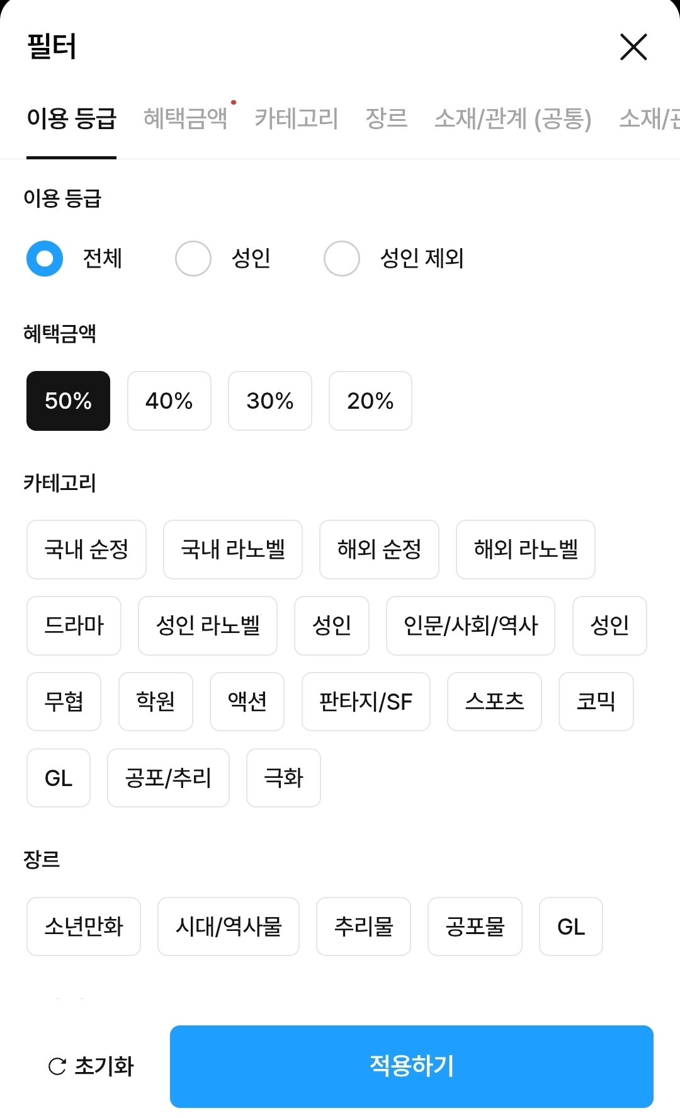Choose the 성인 제외 radio option

point(342,258)
